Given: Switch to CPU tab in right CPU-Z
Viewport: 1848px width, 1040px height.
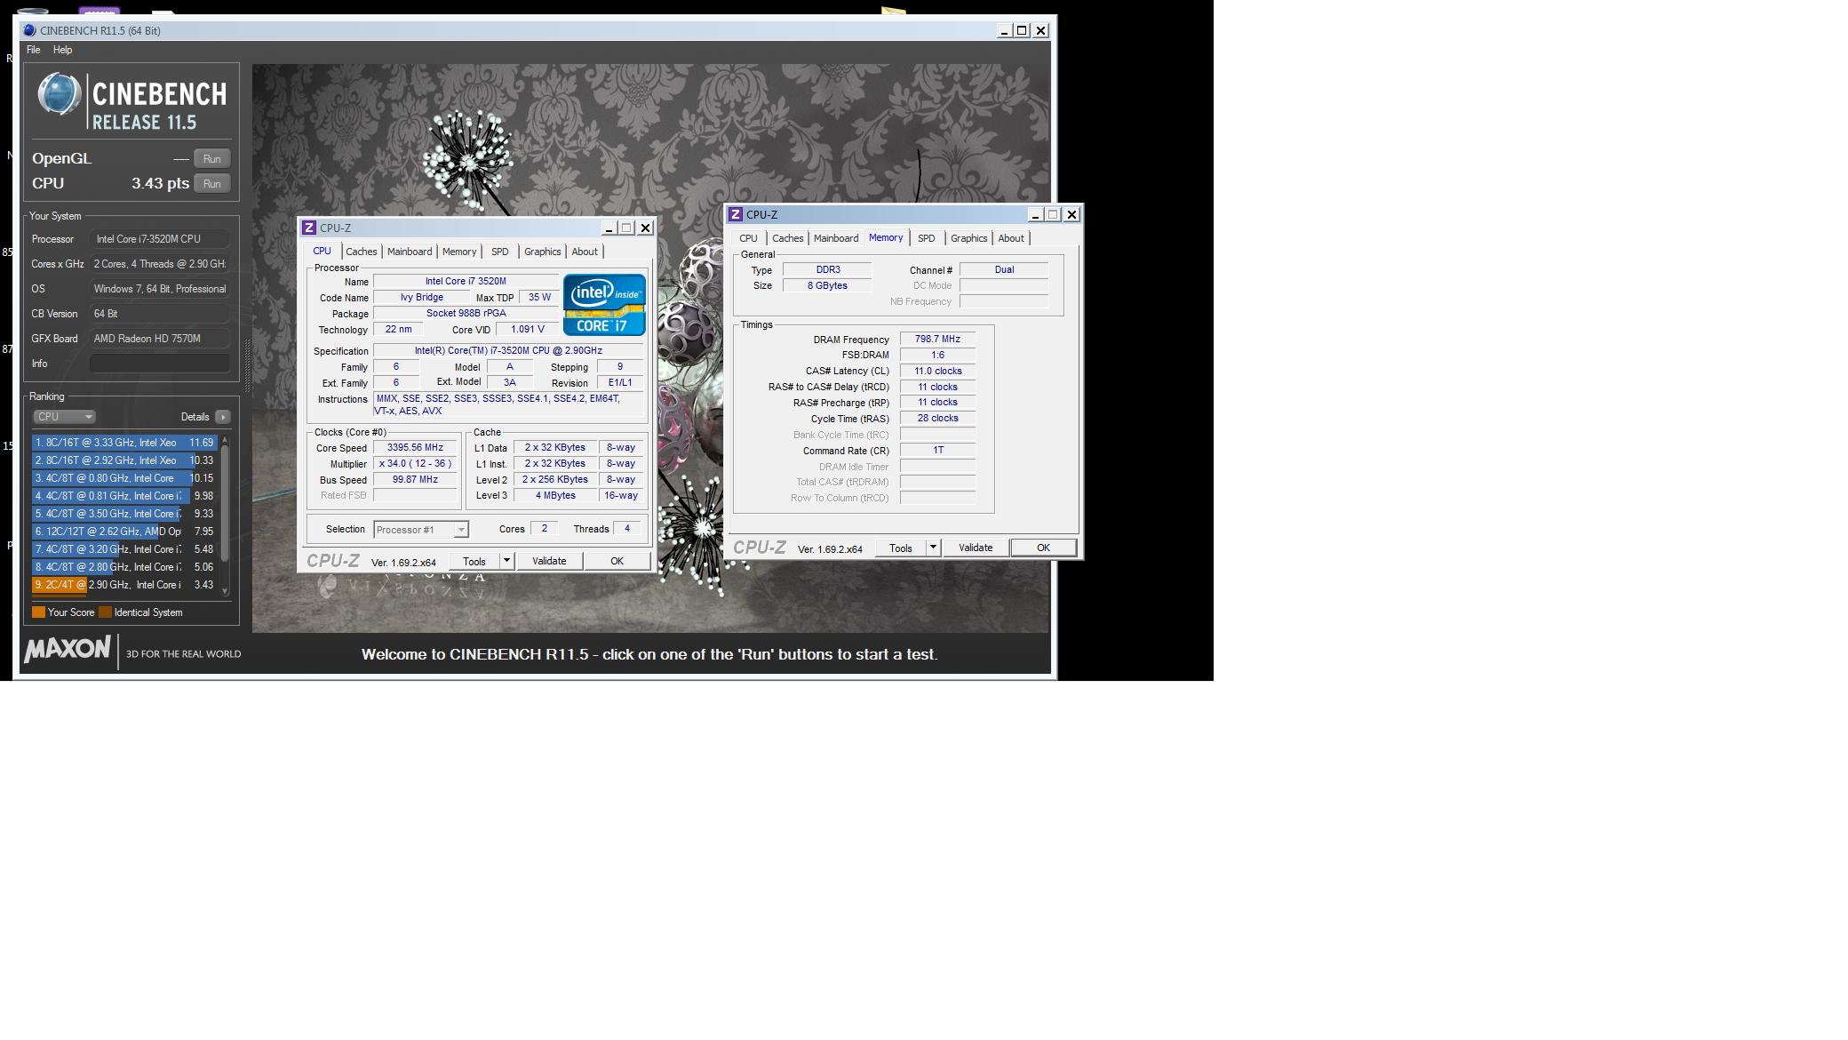Looking at the screenshot, I should [x=748, y=238].
